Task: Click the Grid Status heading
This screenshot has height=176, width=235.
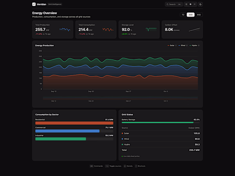Action: coord(127,115)
